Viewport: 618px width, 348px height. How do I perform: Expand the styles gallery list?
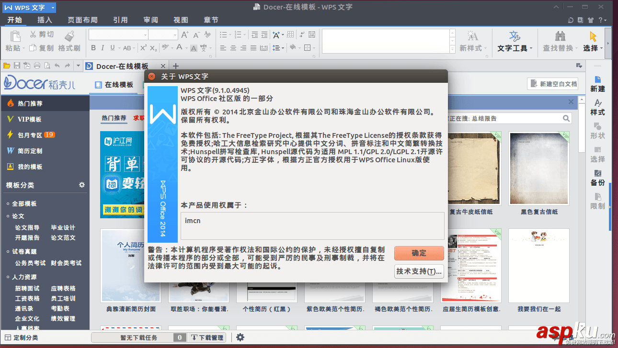click(x=452, y=50)
